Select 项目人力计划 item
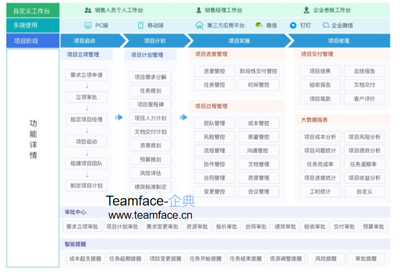400x272 pixels. pos(150,118)
